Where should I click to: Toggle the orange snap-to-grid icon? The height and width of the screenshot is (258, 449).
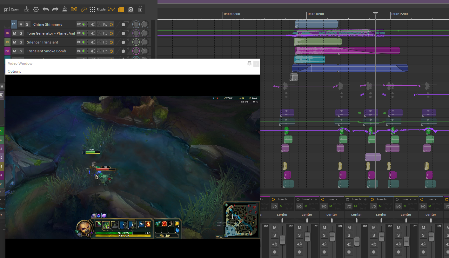pos(121,9)
